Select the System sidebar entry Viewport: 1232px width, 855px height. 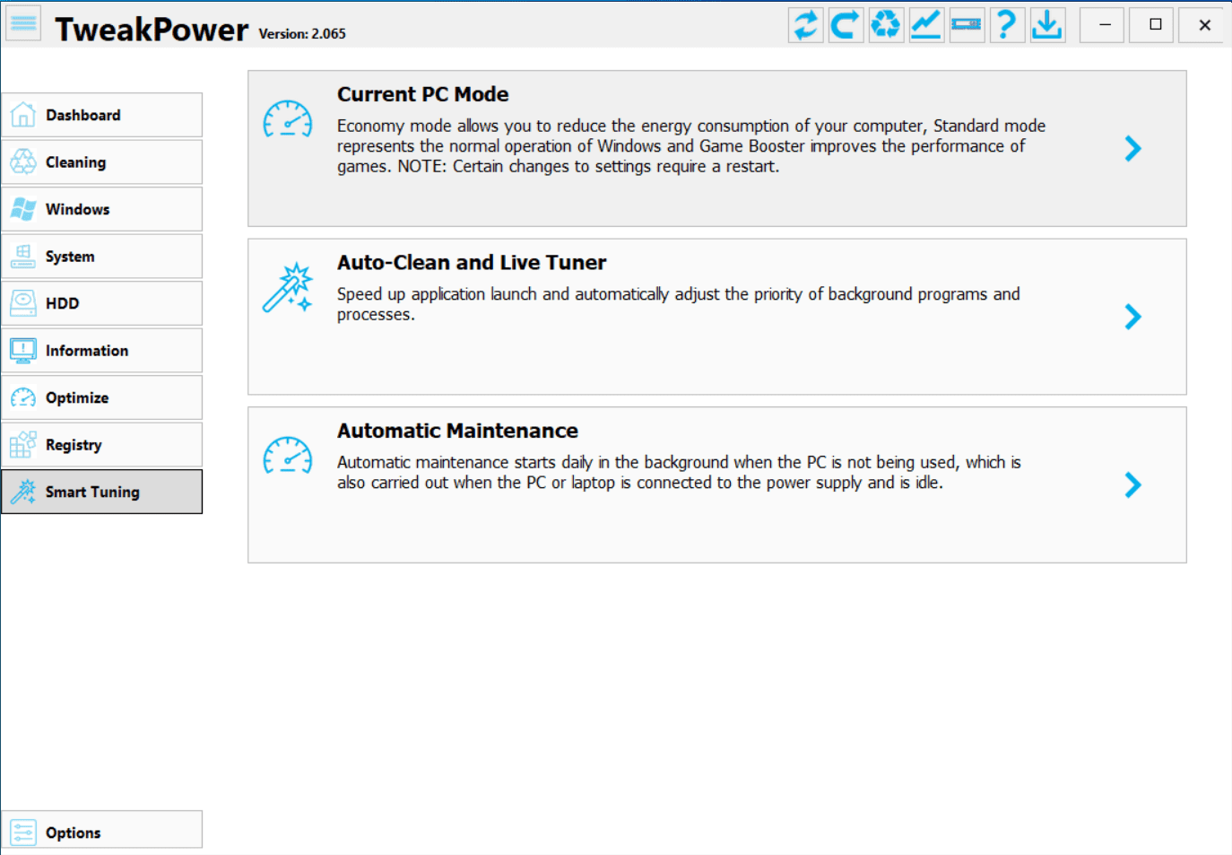tap(102, 257)
